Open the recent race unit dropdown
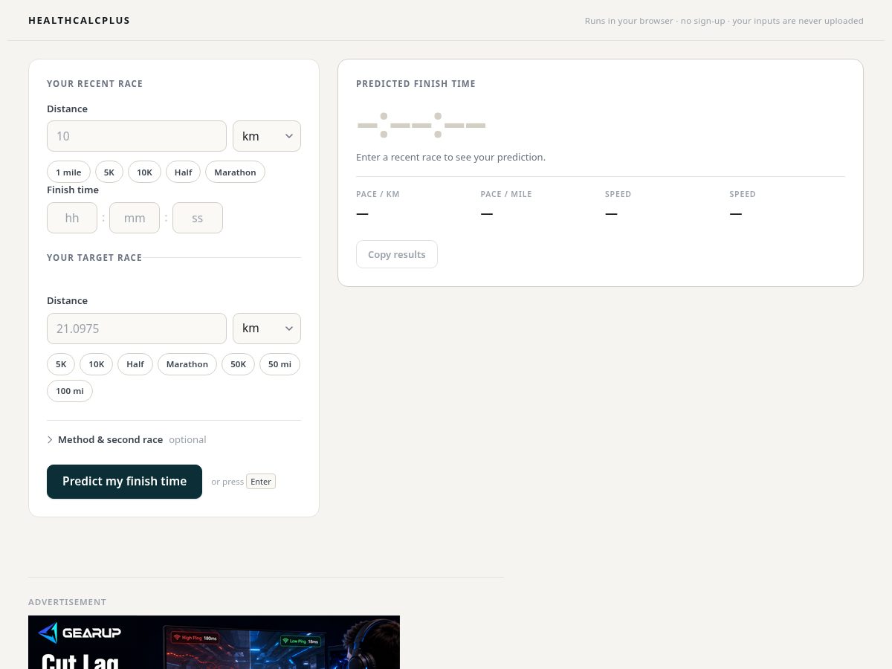Viewport: 892px width, 669px height. point(267,136)
